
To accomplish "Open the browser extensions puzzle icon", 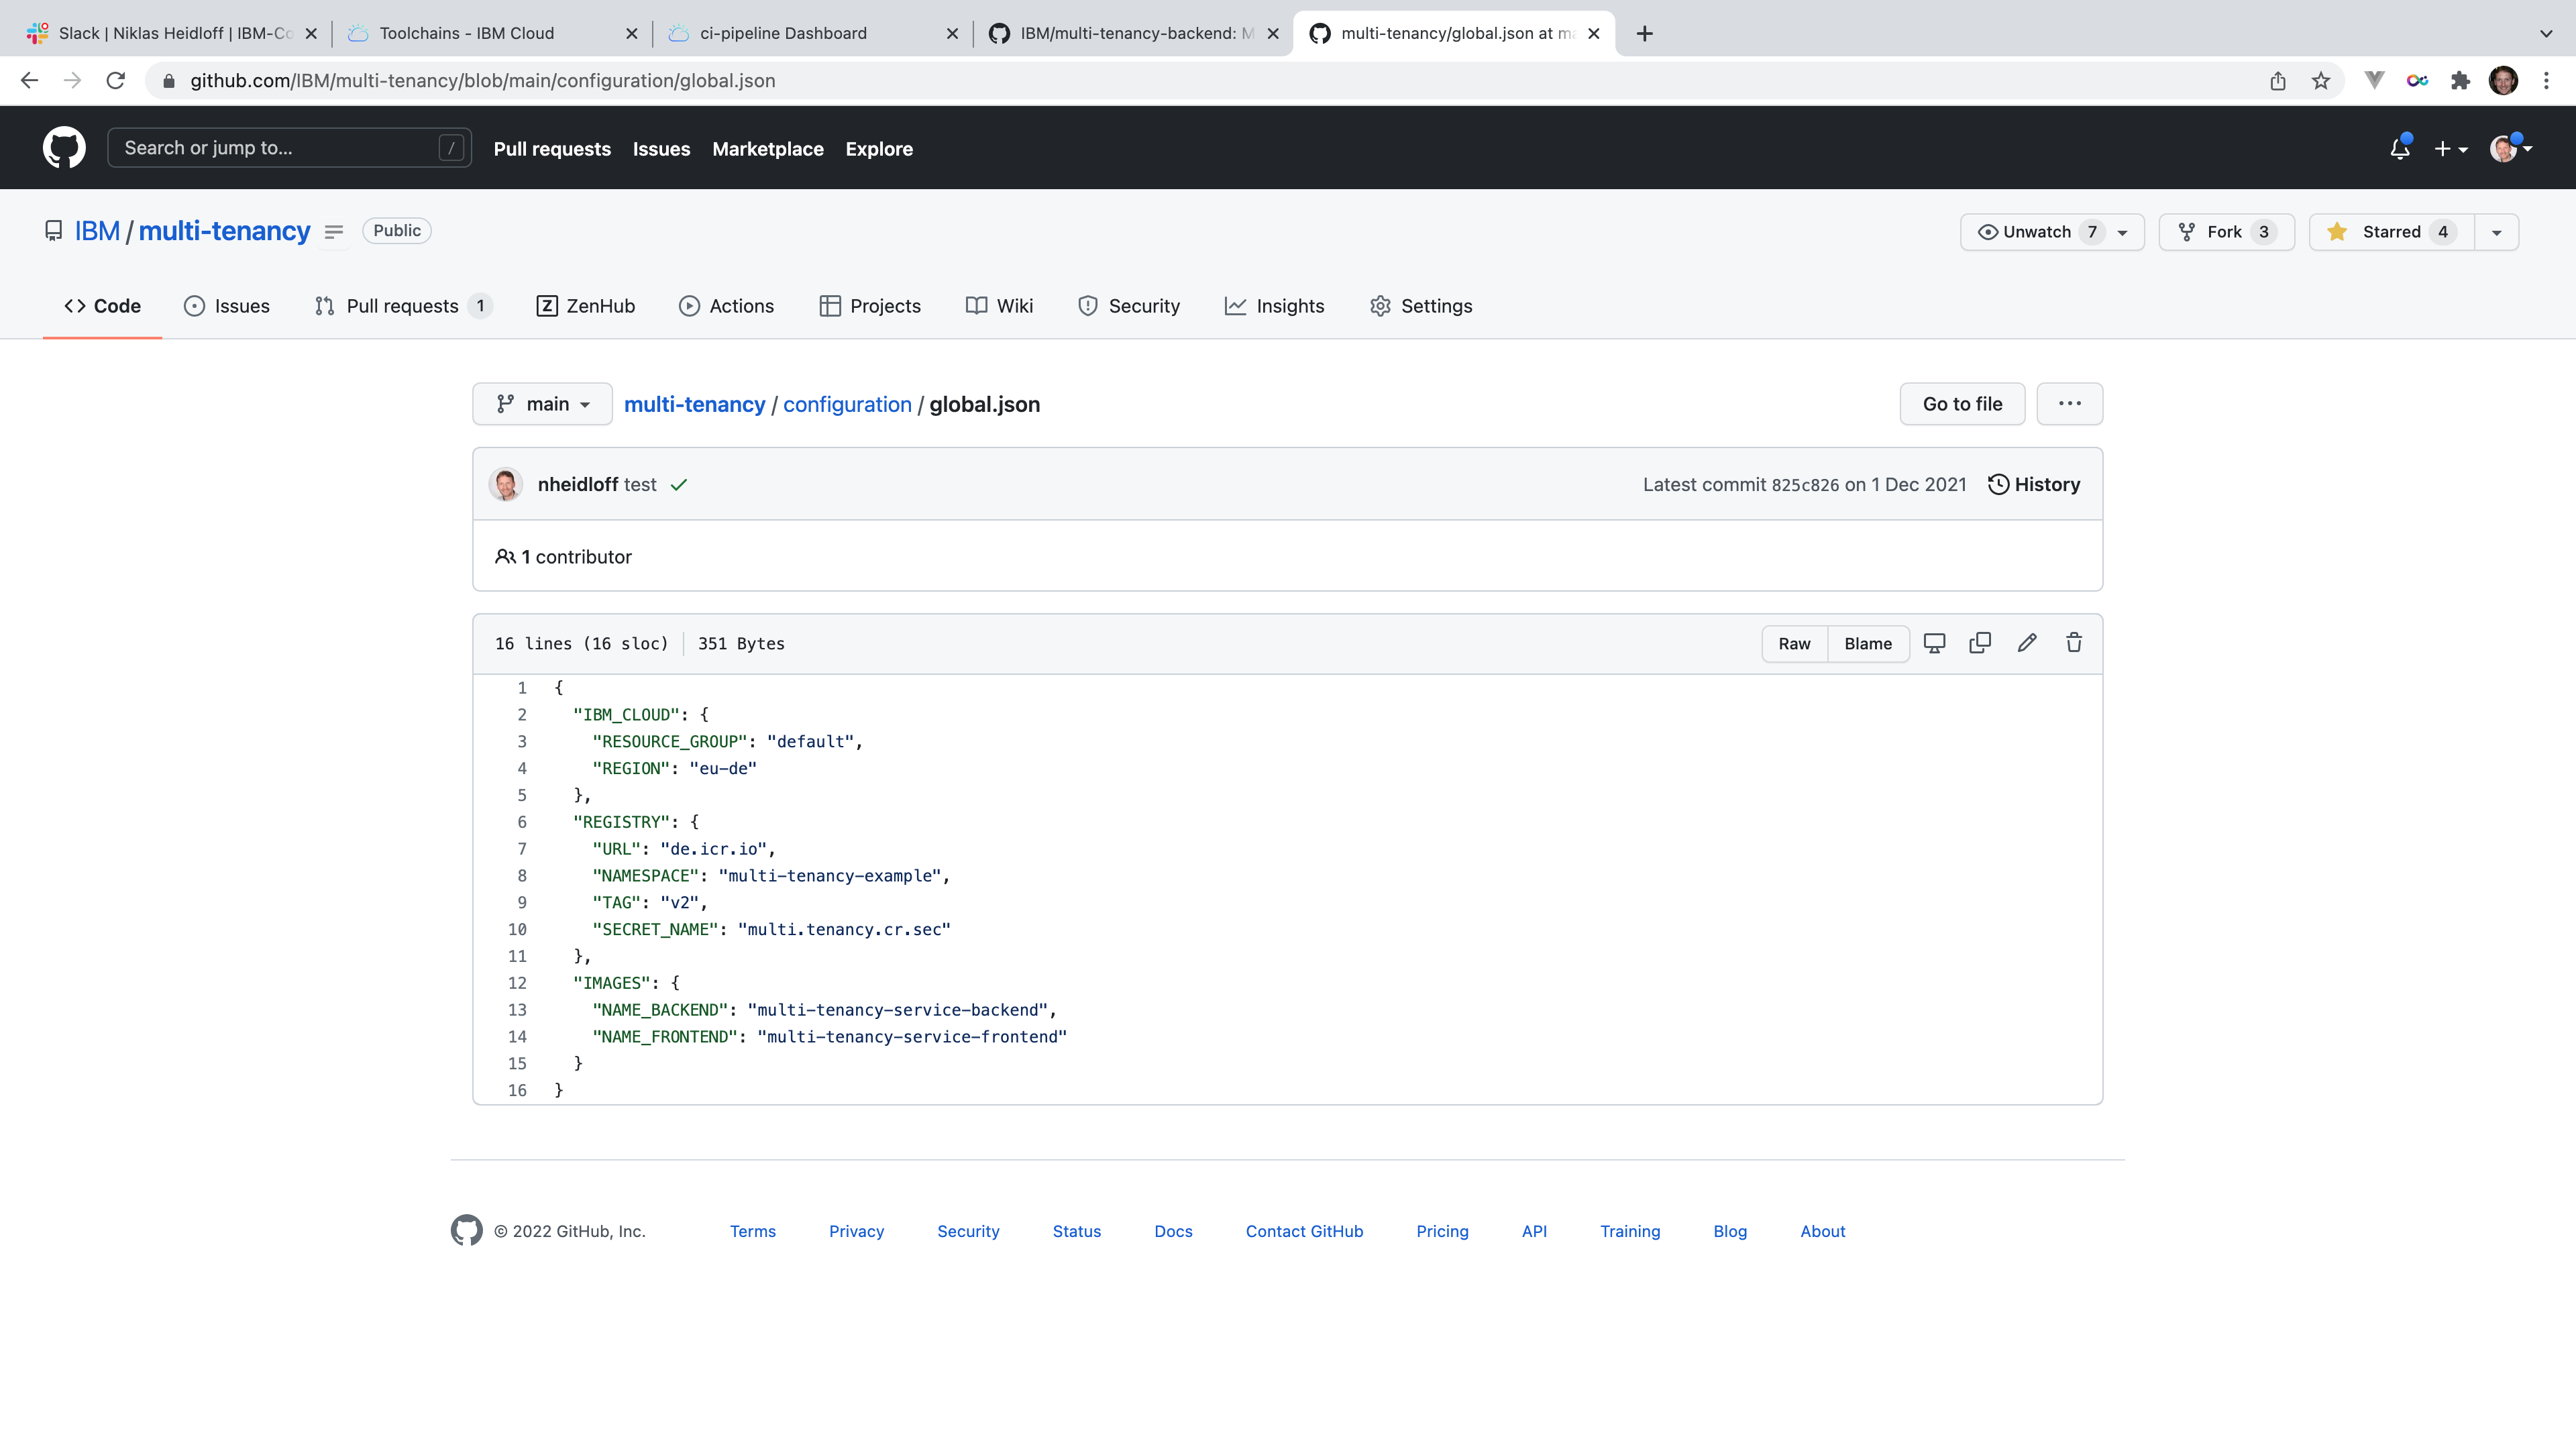I will [2460, 81].
